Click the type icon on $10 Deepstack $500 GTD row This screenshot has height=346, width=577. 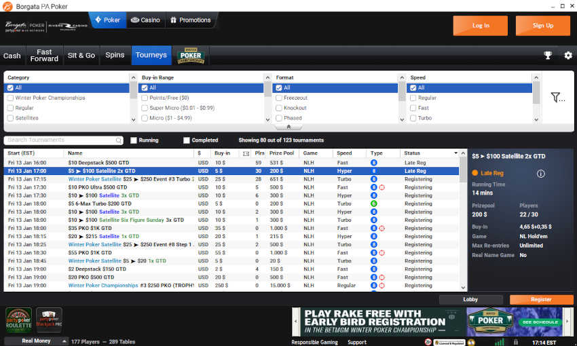point(373,163)
